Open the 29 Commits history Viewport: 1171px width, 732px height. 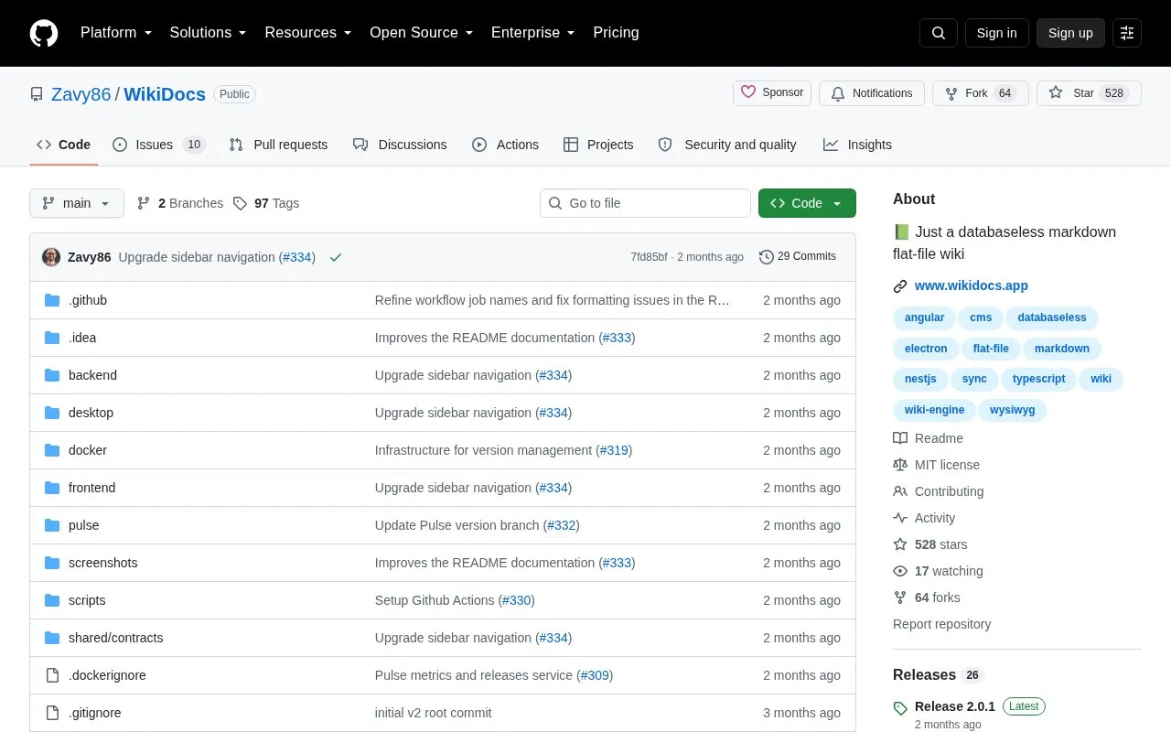pyautogui.click(x=798, y=257)
